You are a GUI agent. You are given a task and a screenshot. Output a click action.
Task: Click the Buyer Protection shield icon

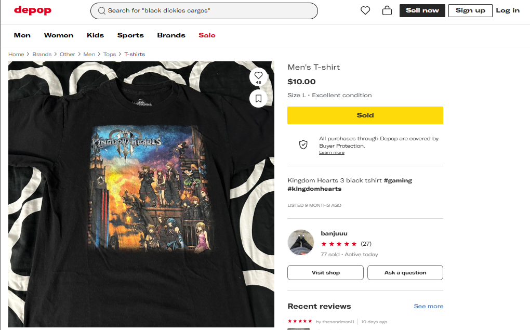pos(303,144)
